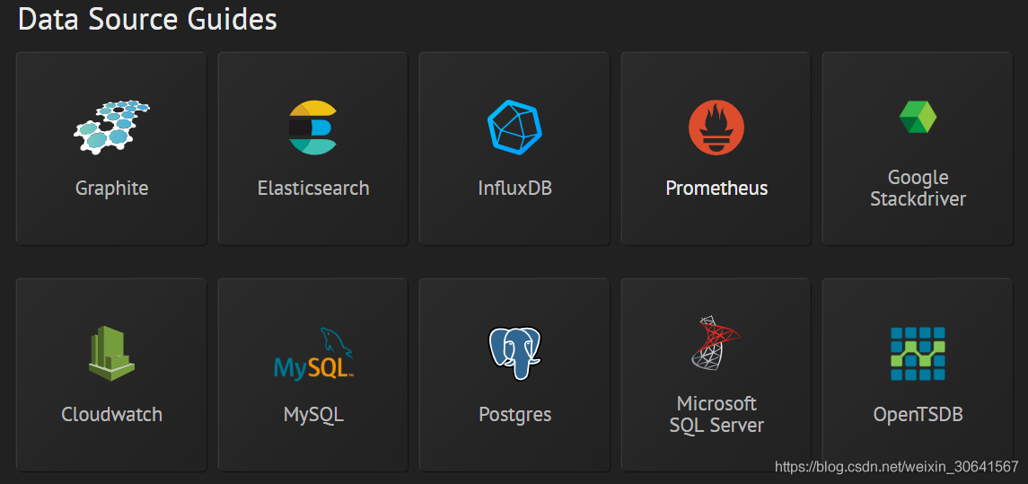1028x484 pixels.
Task: Click the Elasticsearch logo icon
Action: 312,128
